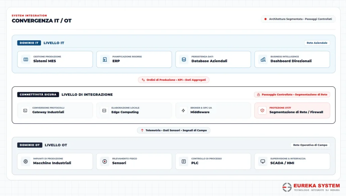This screenshot has width=346, height=196.
Task: Click the Gateway Industriali label
Action: pyautogui.click(x=48, y=112)
